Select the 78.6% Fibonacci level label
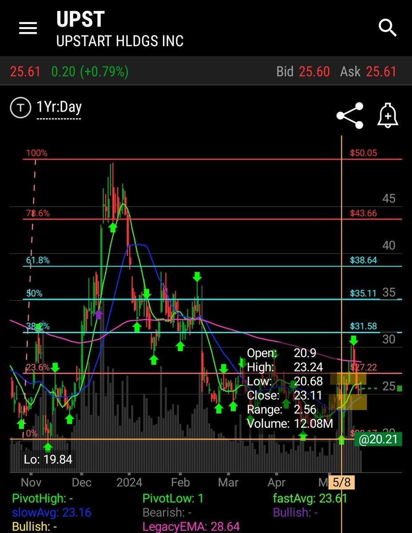This screenshot has width=412, height=533. (x=37, y=213)
